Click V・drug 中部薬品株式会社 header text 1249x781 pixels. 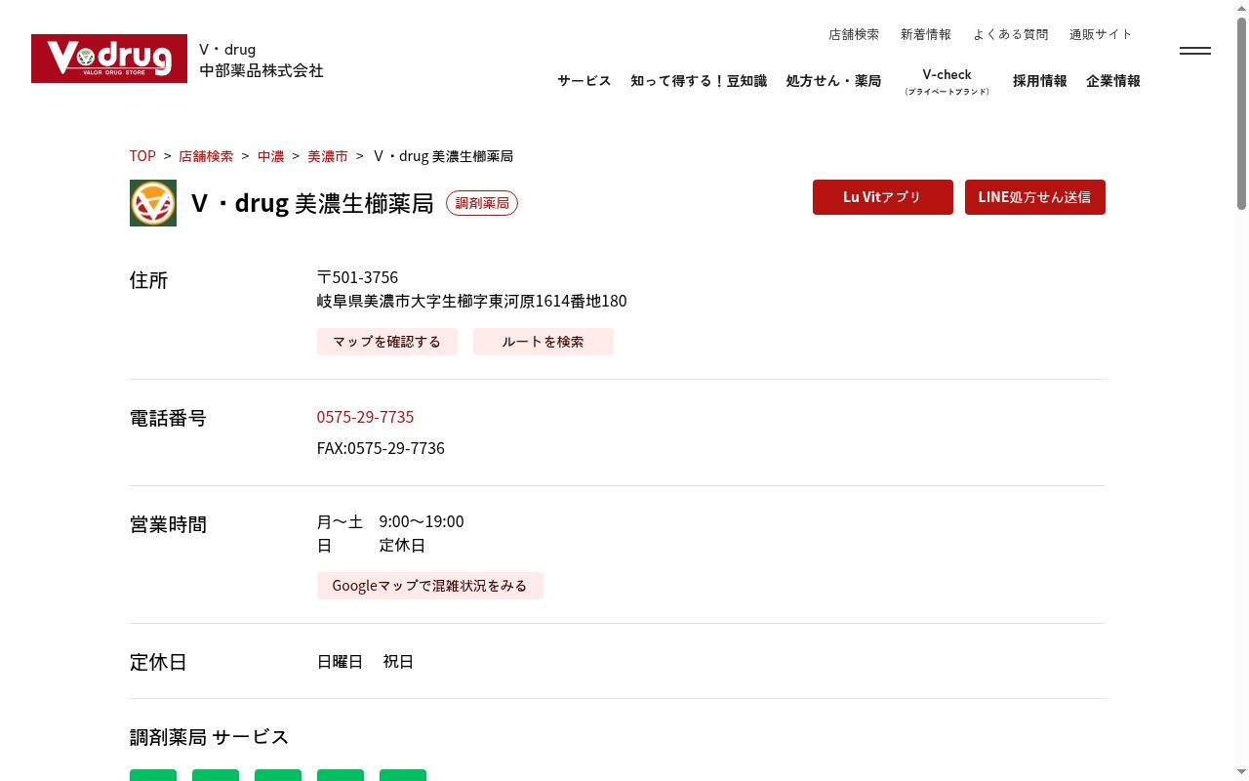[x=262, y=60]
